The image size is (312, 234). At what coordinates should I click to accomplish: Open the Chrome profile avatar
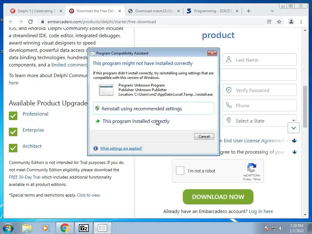(291, 22)
